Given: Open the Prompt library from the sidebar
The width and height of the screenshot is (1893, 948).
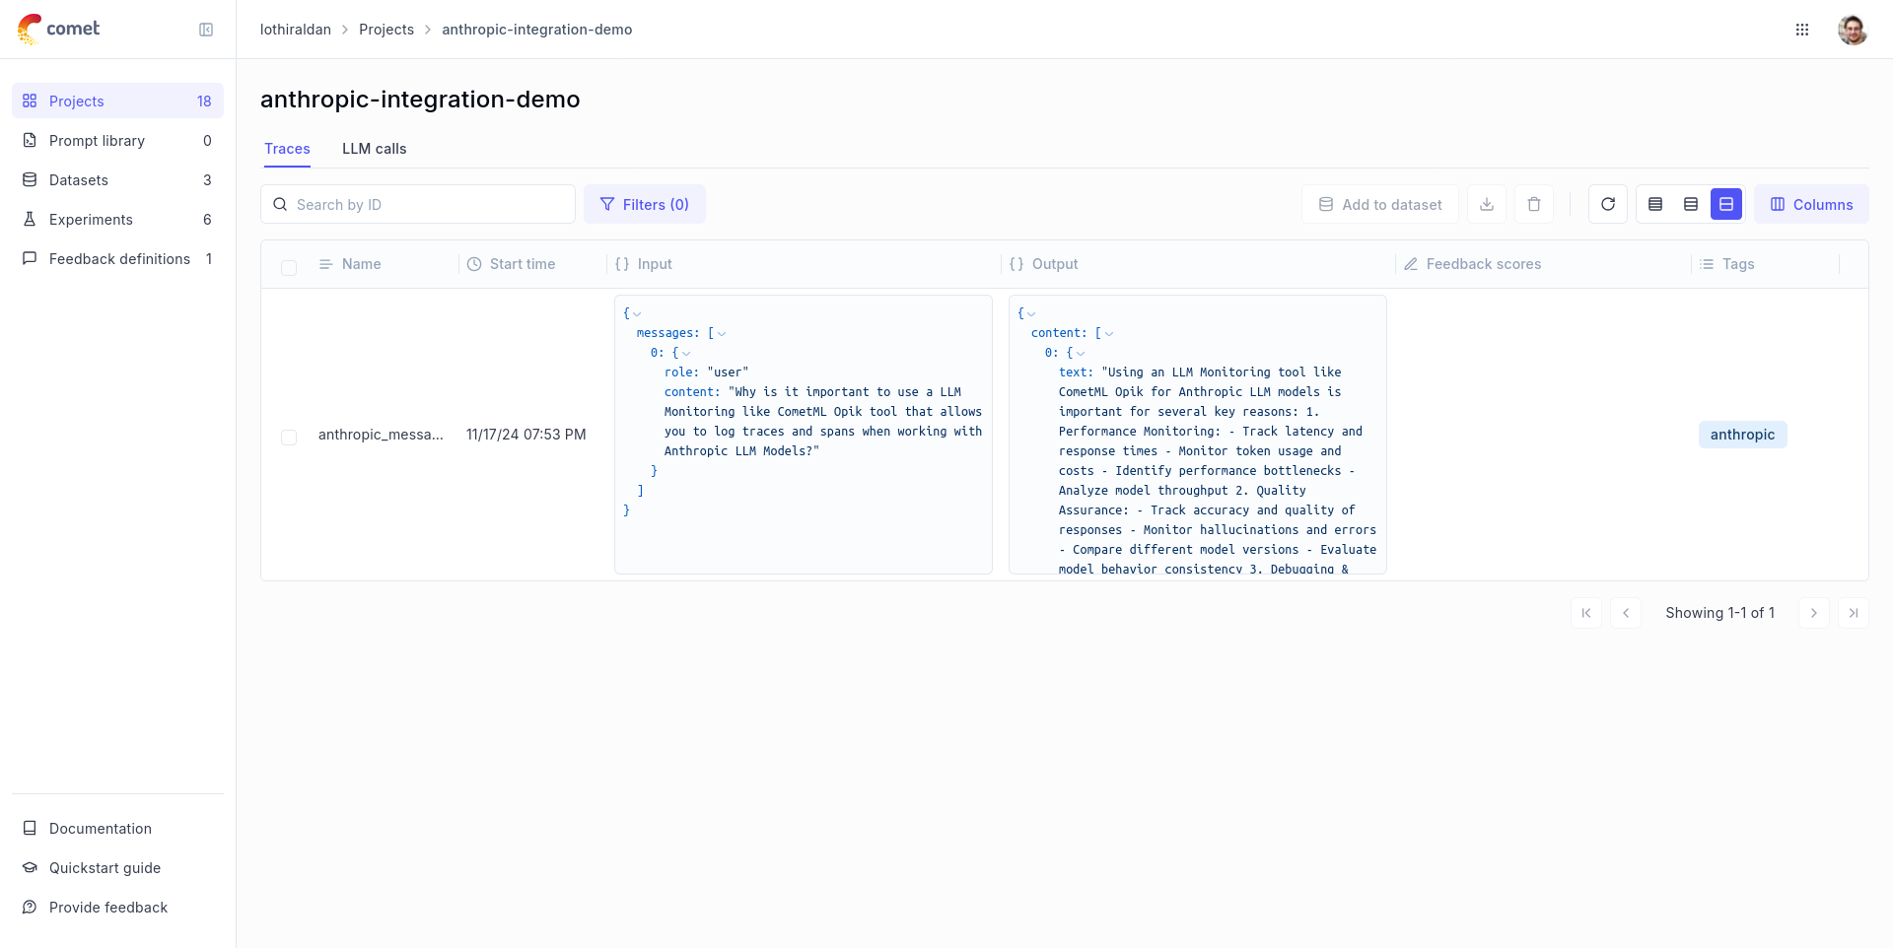Looking at the screenshot, I should [96, 140].
